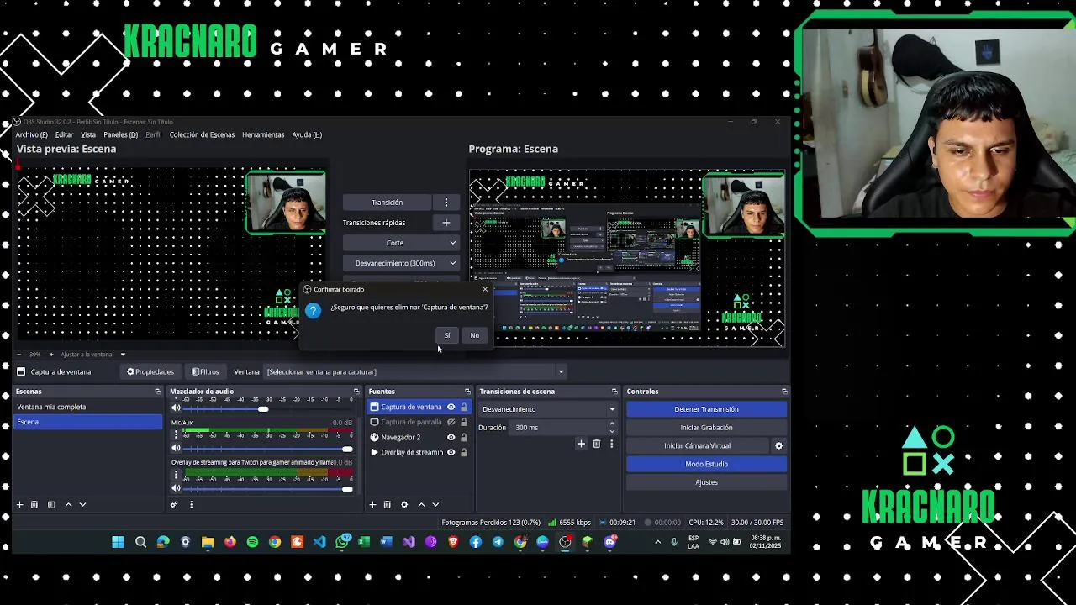Pop out the Fuentes dock icon
Screen dimensions: 1076x605
(x=467, y=392)
